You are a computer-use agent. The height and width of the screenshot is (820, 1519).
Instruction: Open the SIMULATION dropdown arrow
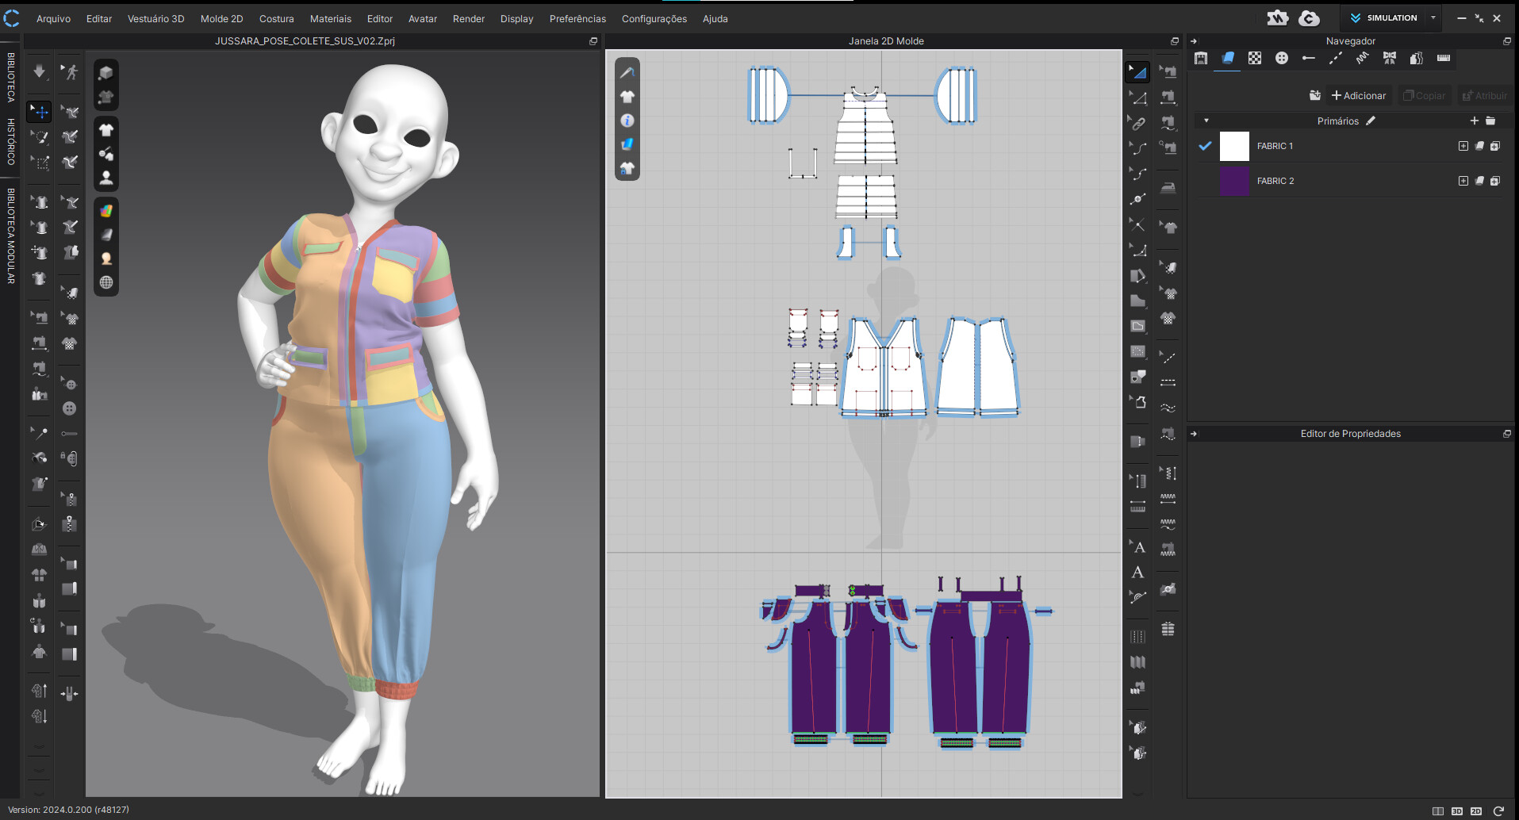click(1433, 17)
